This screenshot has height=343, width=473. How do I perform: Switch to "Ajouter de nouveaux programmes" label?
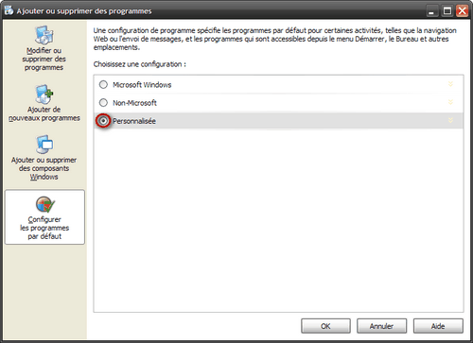point(44,113)
